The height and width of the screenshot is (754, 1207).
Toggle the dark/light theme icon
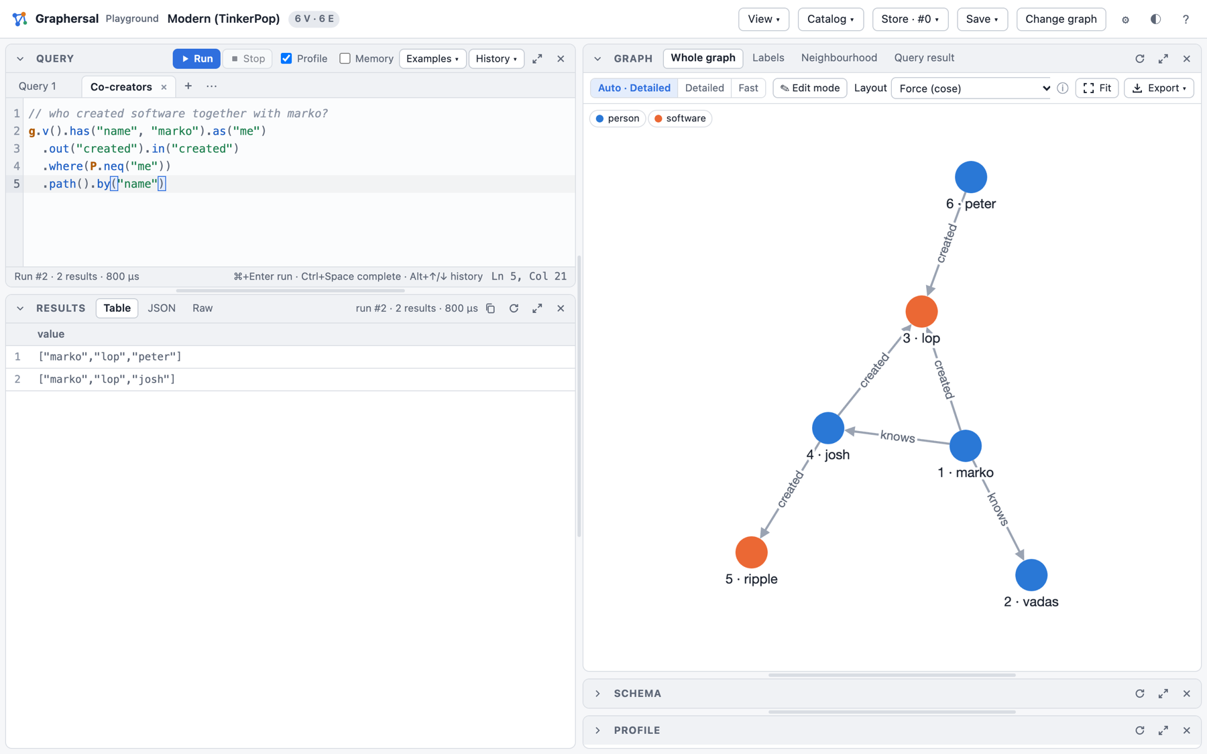coord(1155,19)
